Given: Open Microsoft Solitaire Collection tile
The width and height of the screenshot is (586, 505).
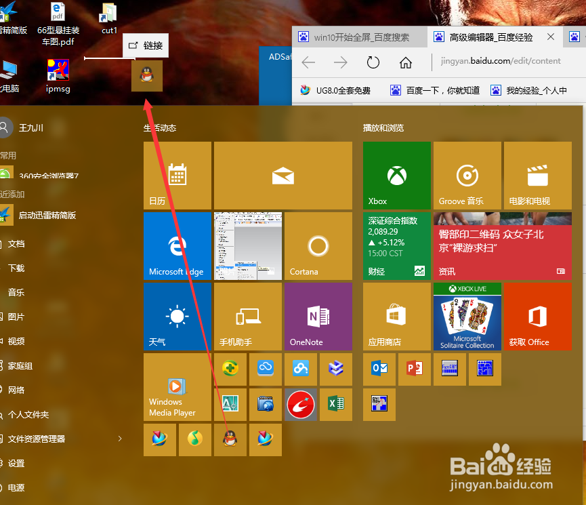Looking at the screenshot, I should [x=467, y=317].
